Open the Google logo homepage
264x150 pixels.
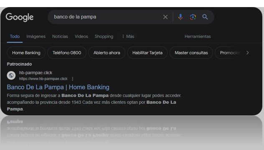(20, 17)
